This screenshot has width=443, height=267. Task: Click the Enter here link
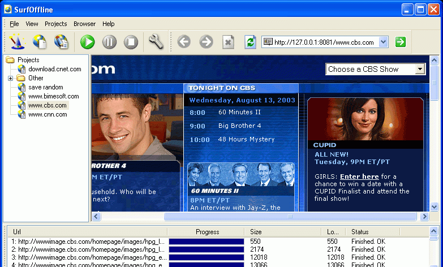(359, 176)
